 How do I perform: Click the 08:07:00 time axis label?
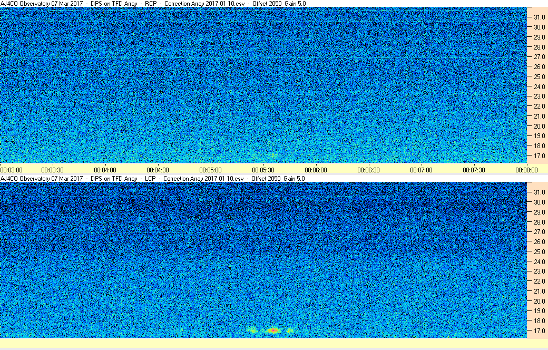pos(421,170)
